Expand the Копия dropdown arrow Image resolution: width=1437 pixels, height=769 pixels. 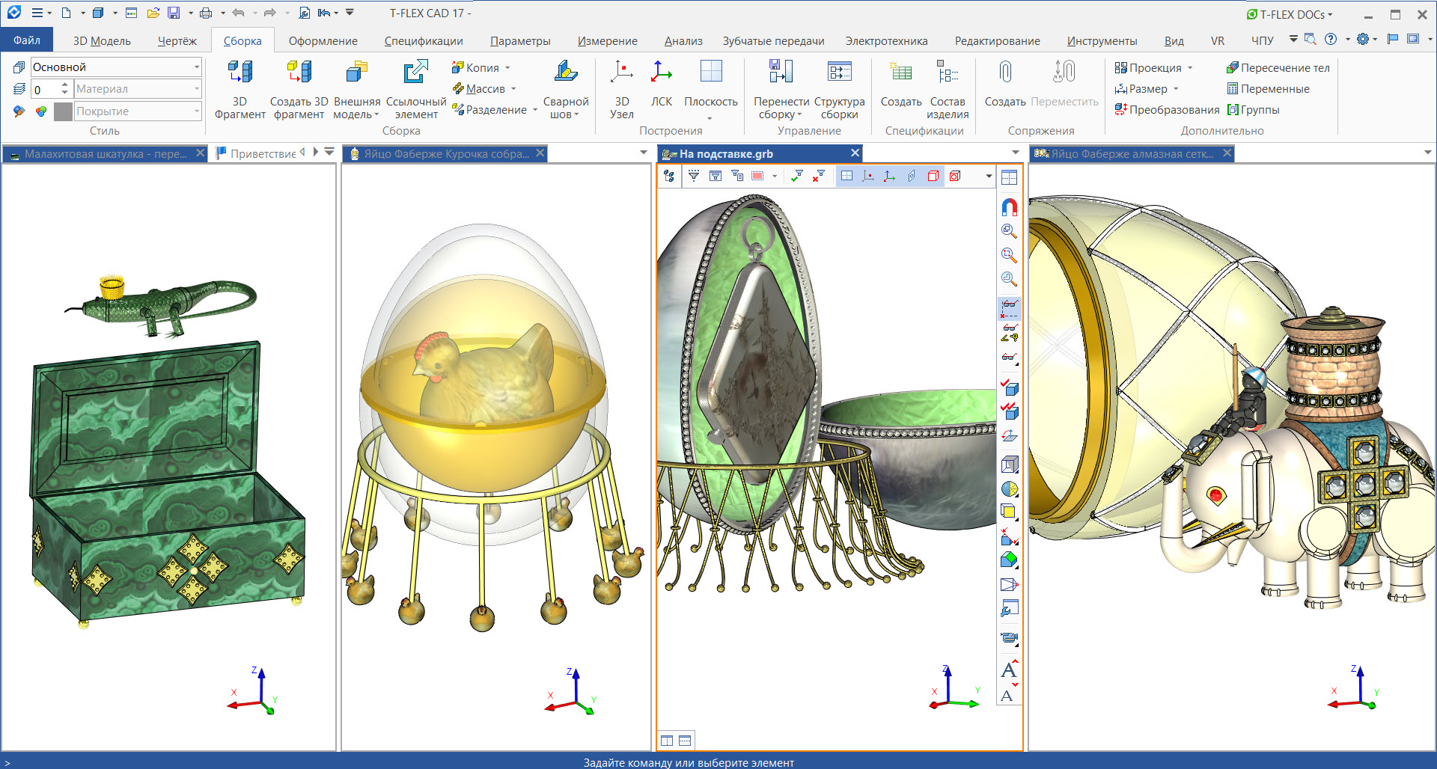tap(507, 68)
